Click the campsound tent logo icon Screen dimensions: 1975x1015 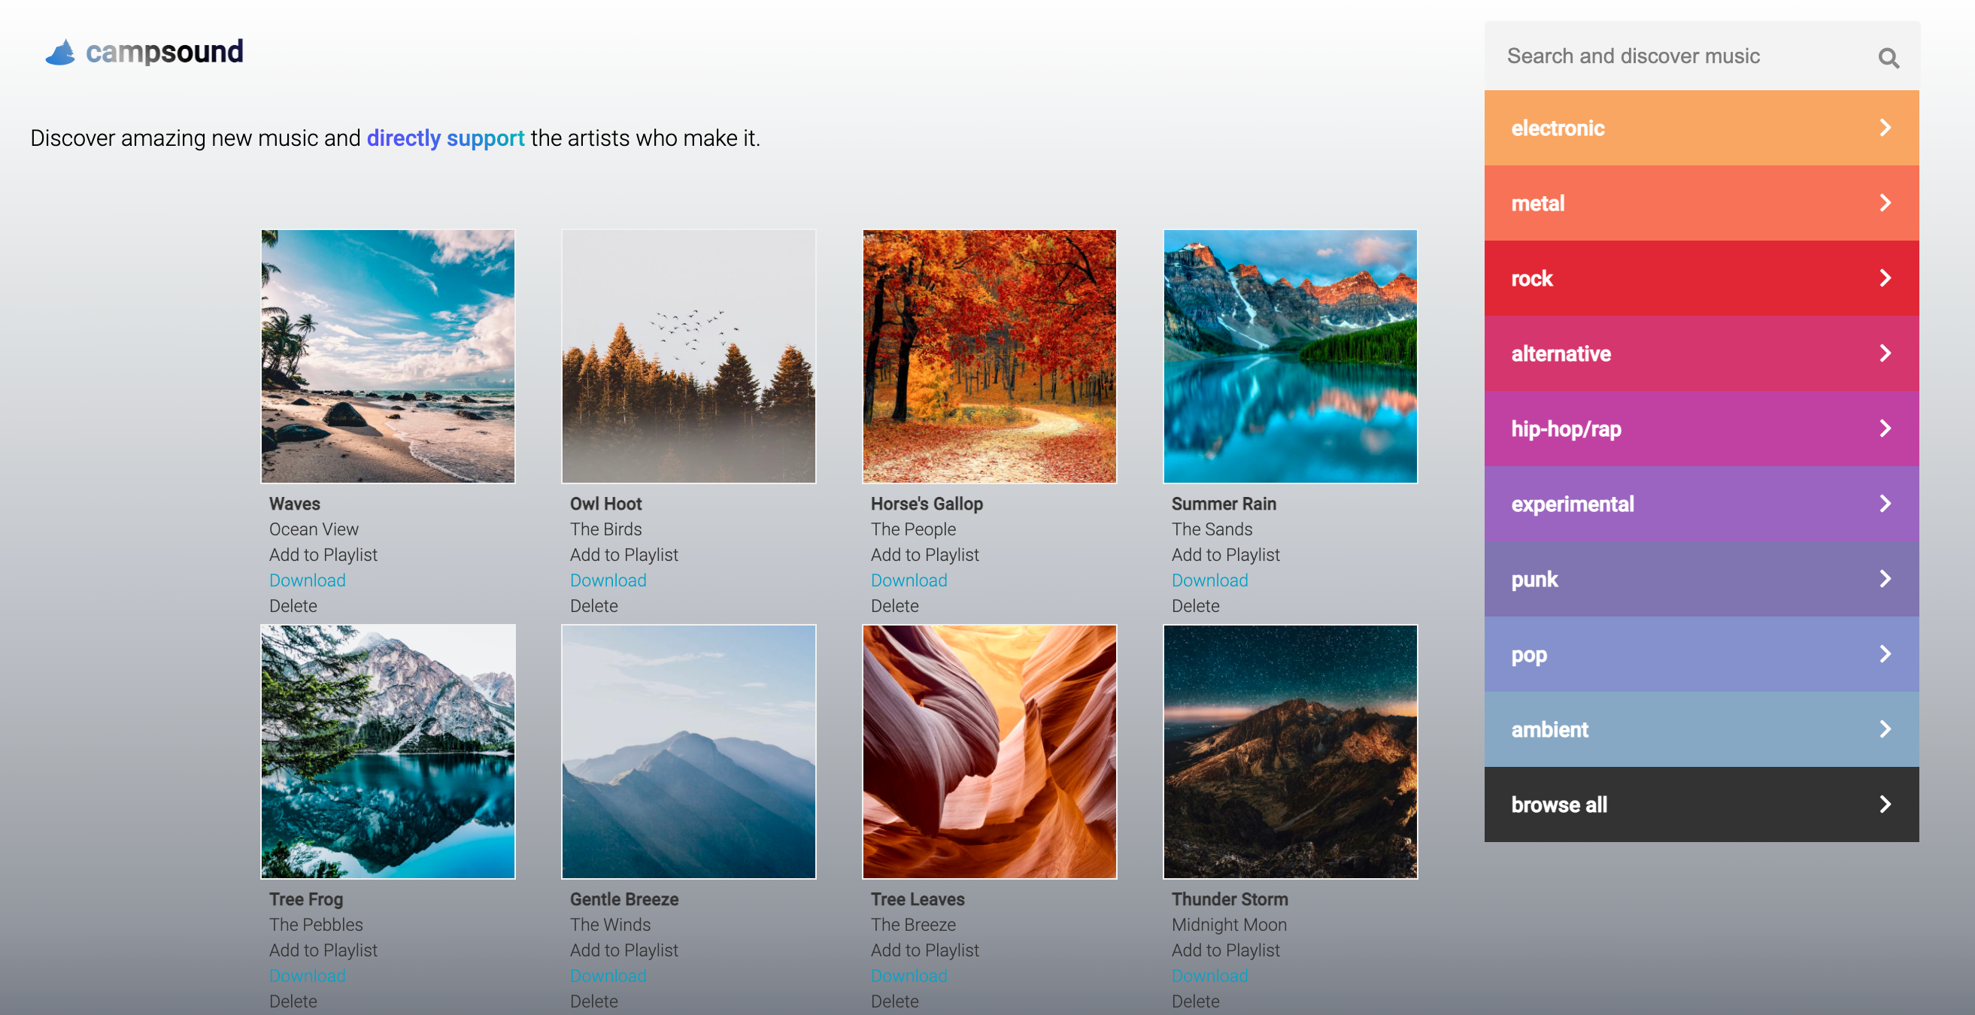click(60, 52)
